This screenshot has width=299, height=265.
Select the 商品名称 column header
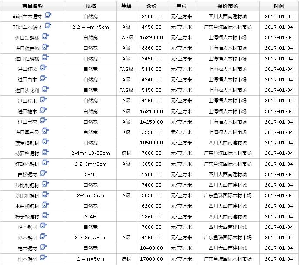33,7
